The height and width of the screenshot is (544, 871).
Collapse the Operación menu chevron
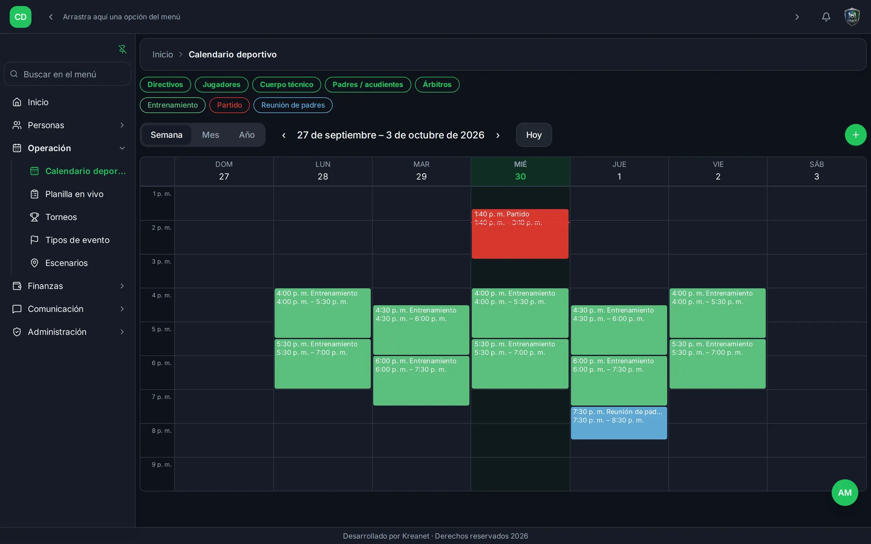(x=122, y=148)
